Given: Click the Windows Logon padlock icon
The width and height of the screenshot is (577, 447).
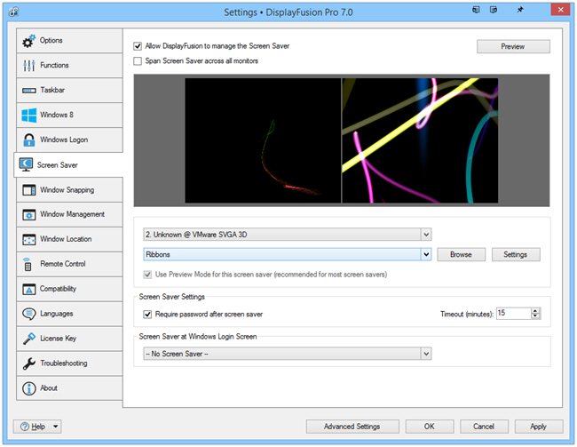Looking at the screenshot, I should coord(29,140).
